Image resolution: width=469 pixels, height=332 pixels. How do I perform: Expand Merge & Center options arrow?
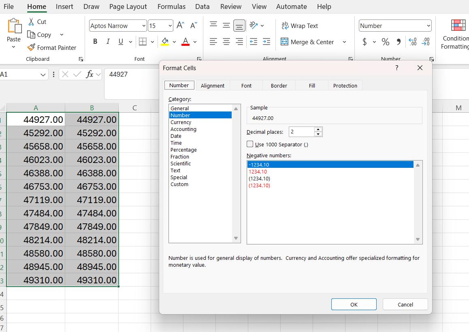tap(344, 42)
